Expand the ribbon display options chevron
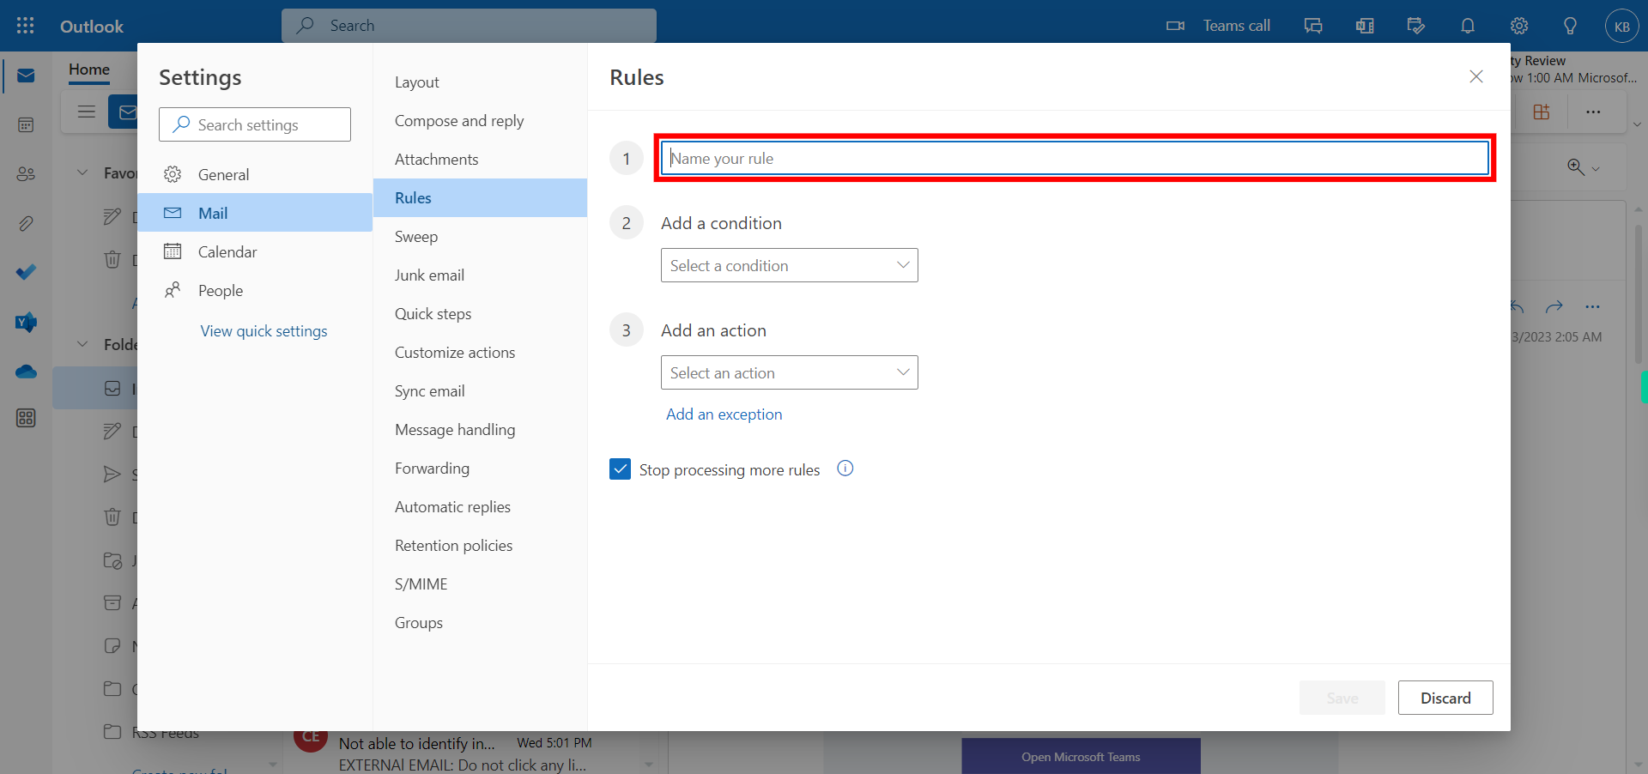1648x774 pixels. click(1637, 124)
